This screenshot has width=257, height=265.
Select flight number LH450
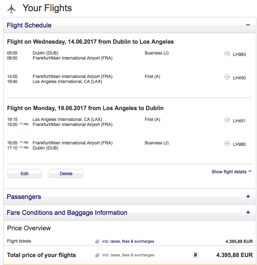[x=239, y=78]
